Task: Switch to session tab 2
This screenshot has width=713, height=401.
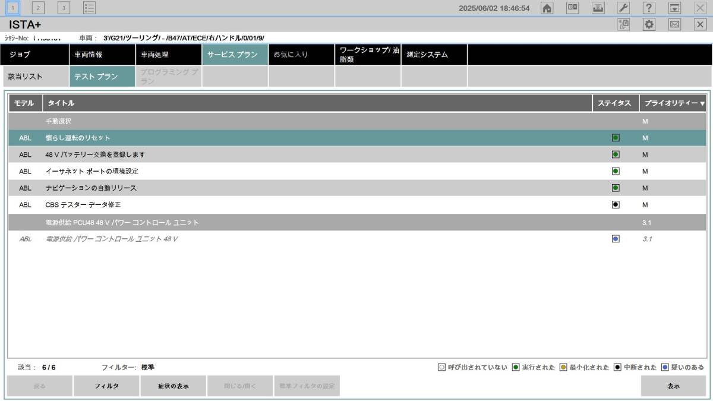Action: (x=37, y=8)
